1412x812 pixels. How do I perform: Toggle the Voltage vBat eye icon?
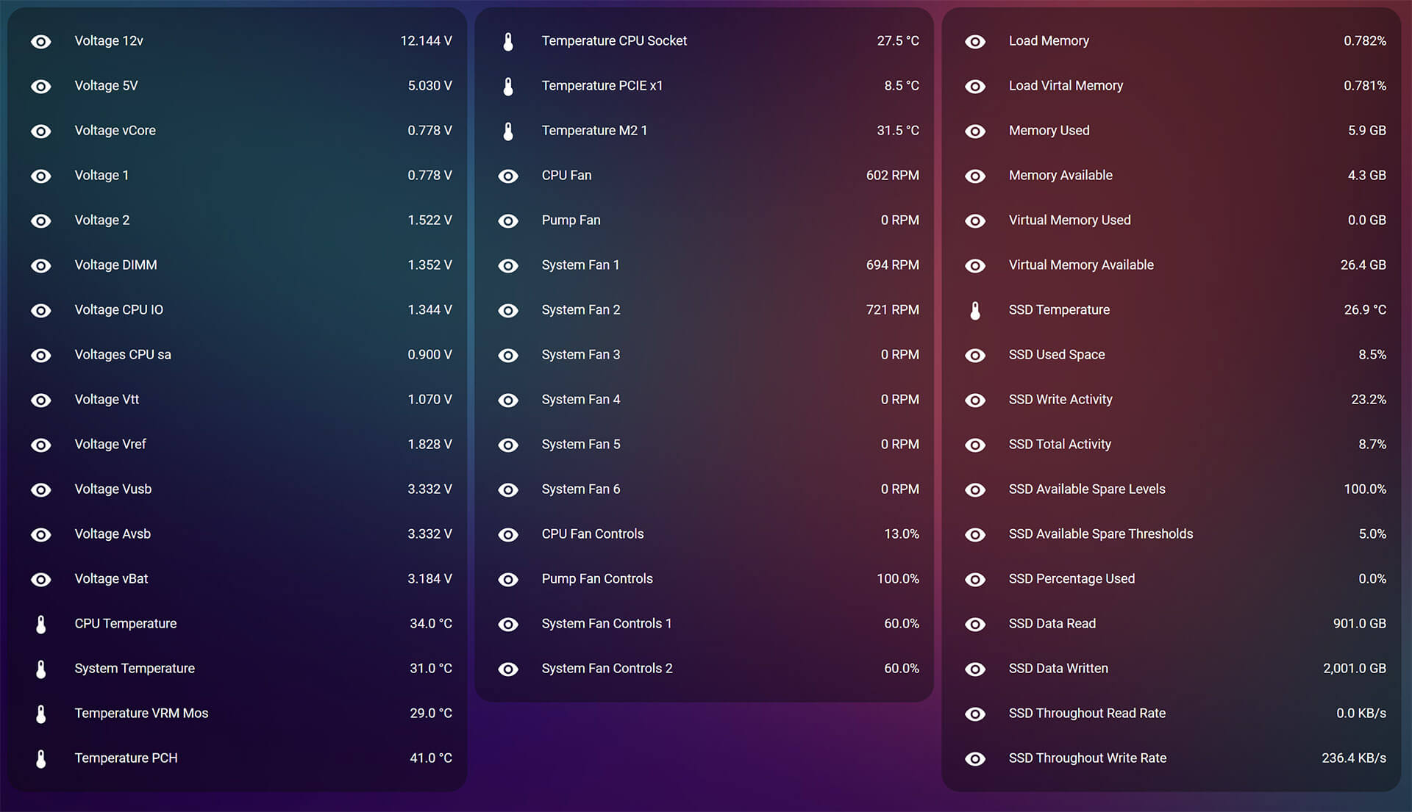pyautogui.click(x=41, y=579)
